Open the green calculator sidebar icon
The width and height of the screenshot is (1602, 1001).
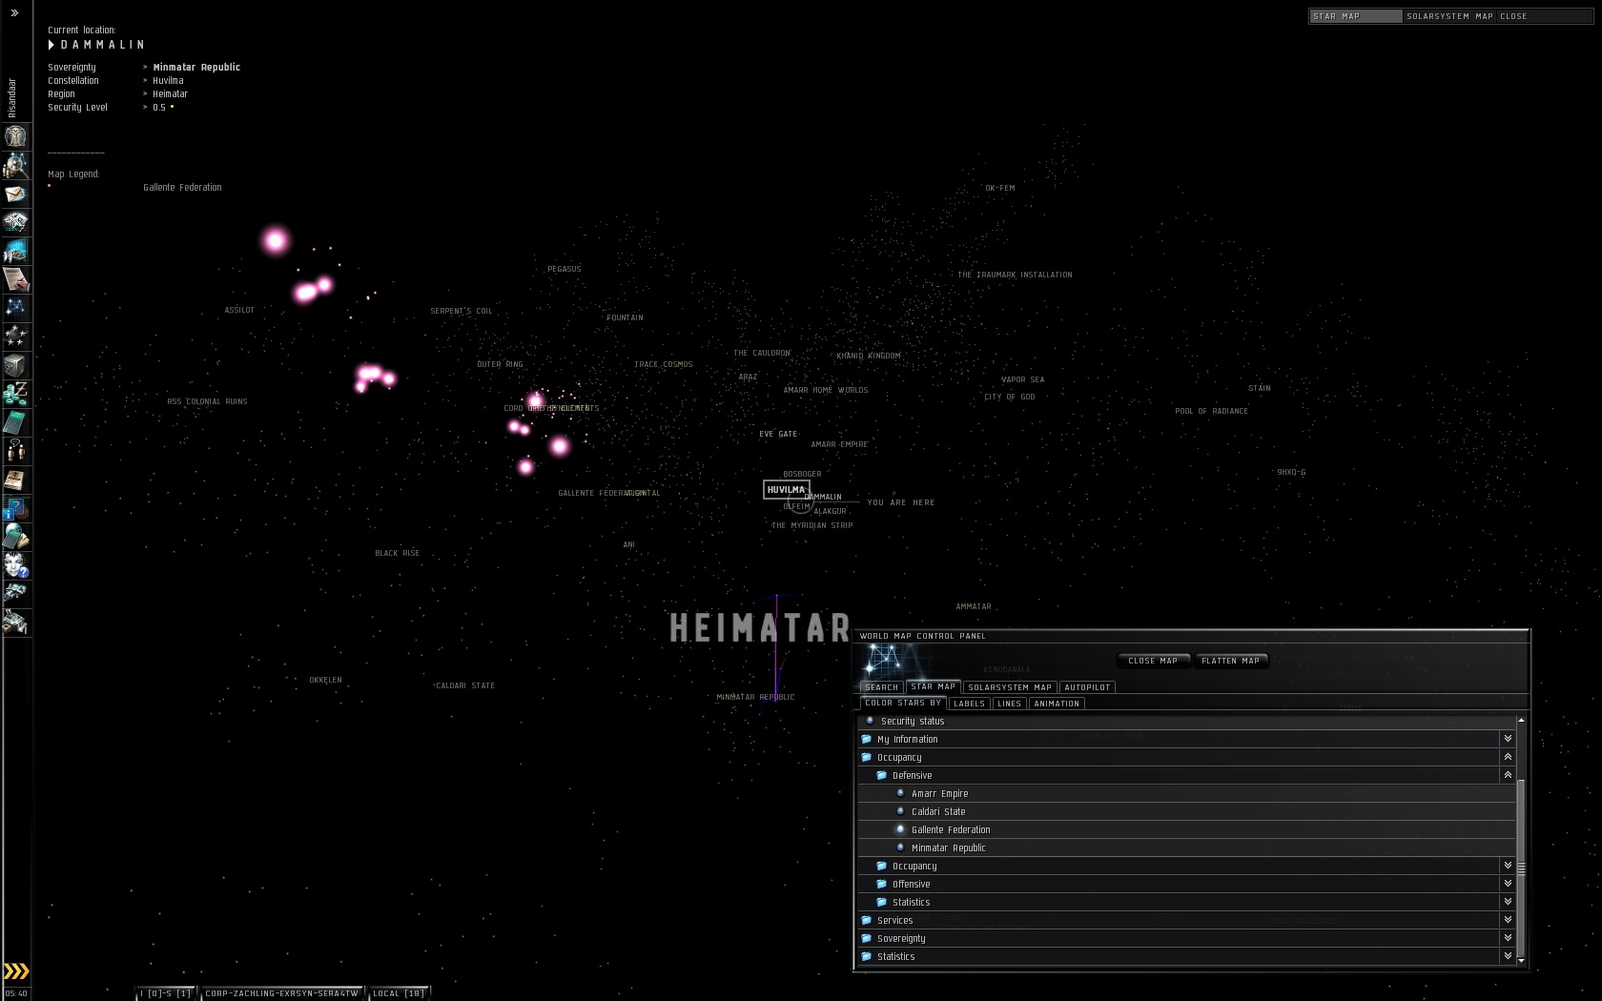click(15, 423)
